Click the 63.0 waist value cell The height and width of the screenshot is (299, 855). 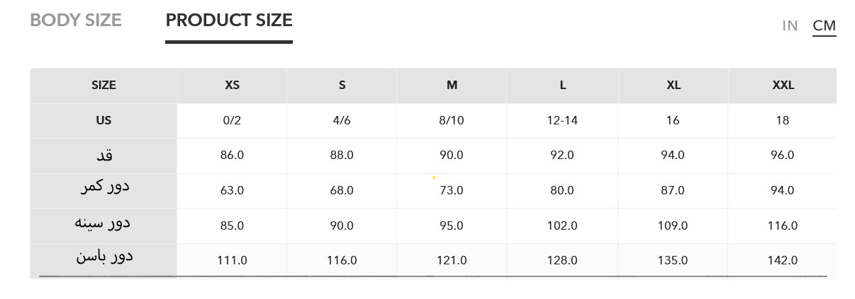point(232,190)
